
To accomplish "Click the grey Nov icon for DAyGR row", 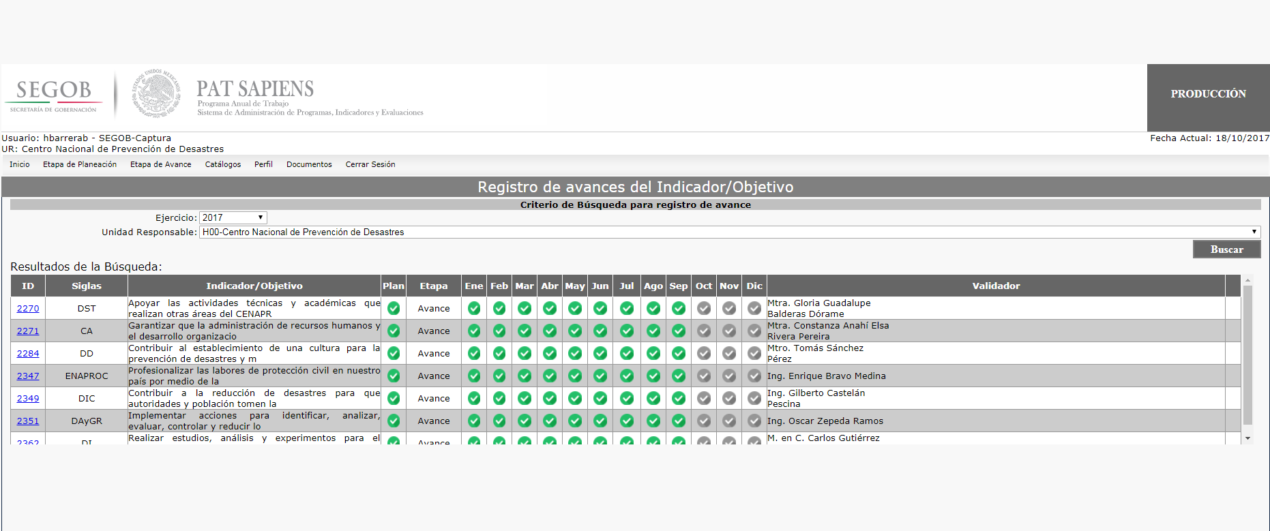I will [729, 421].
